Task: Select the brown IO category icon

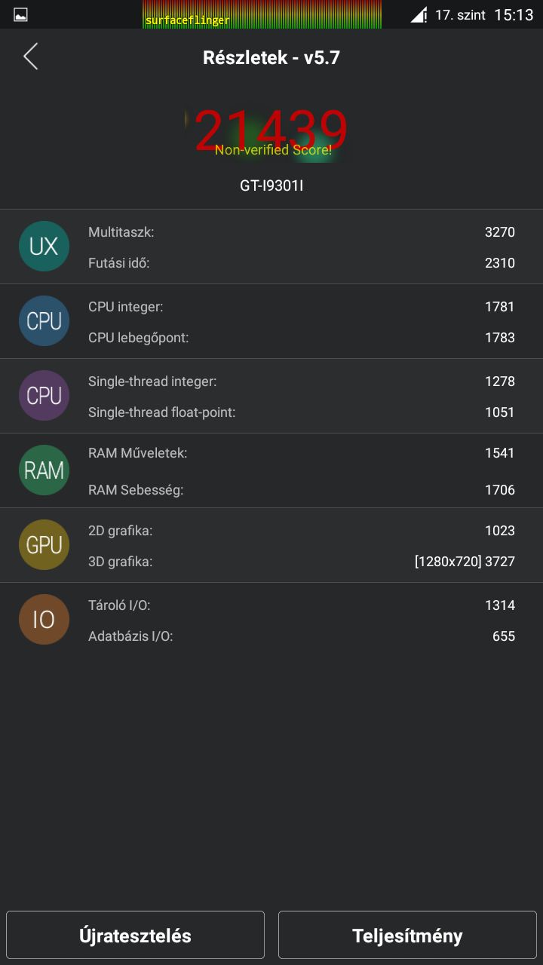Action: click(44, 620)
